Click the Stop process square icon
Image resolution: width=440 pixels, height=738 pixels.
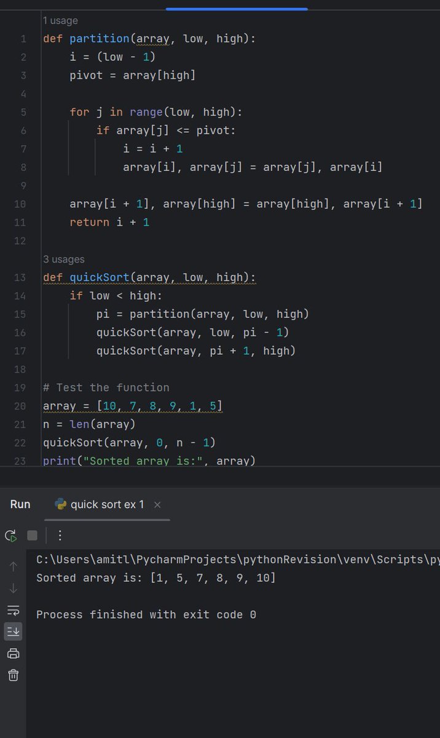32,536
